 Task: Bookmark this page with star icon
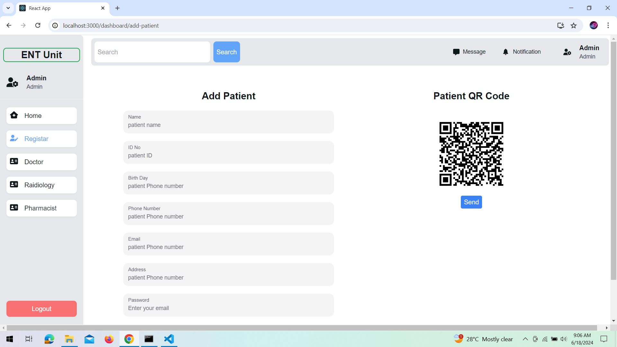point(574,25)
